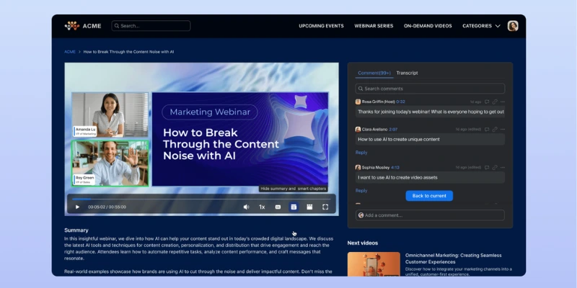577x288 pixels.
Task: Open Upcoming Events page
Action: 321,26
